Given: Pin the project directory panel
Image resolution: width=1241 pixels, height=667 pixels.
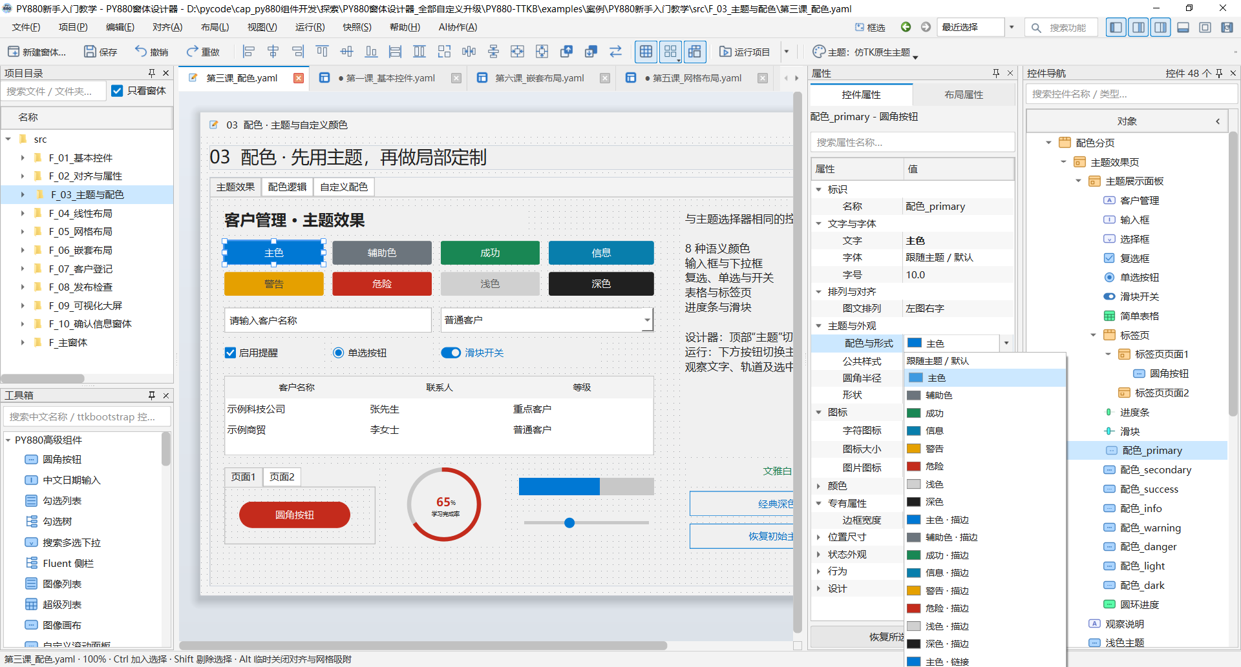Looking at the screenshot, I should tap(152, 73).
